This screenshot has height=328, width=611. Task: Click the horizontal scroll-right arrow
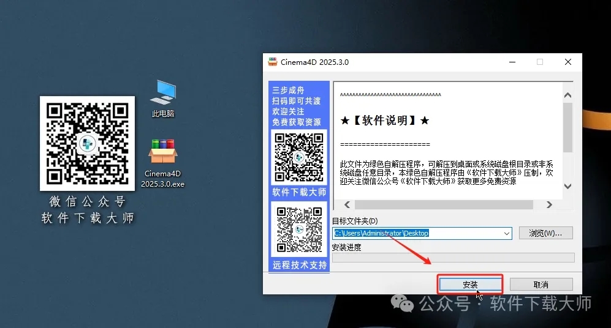549,204
